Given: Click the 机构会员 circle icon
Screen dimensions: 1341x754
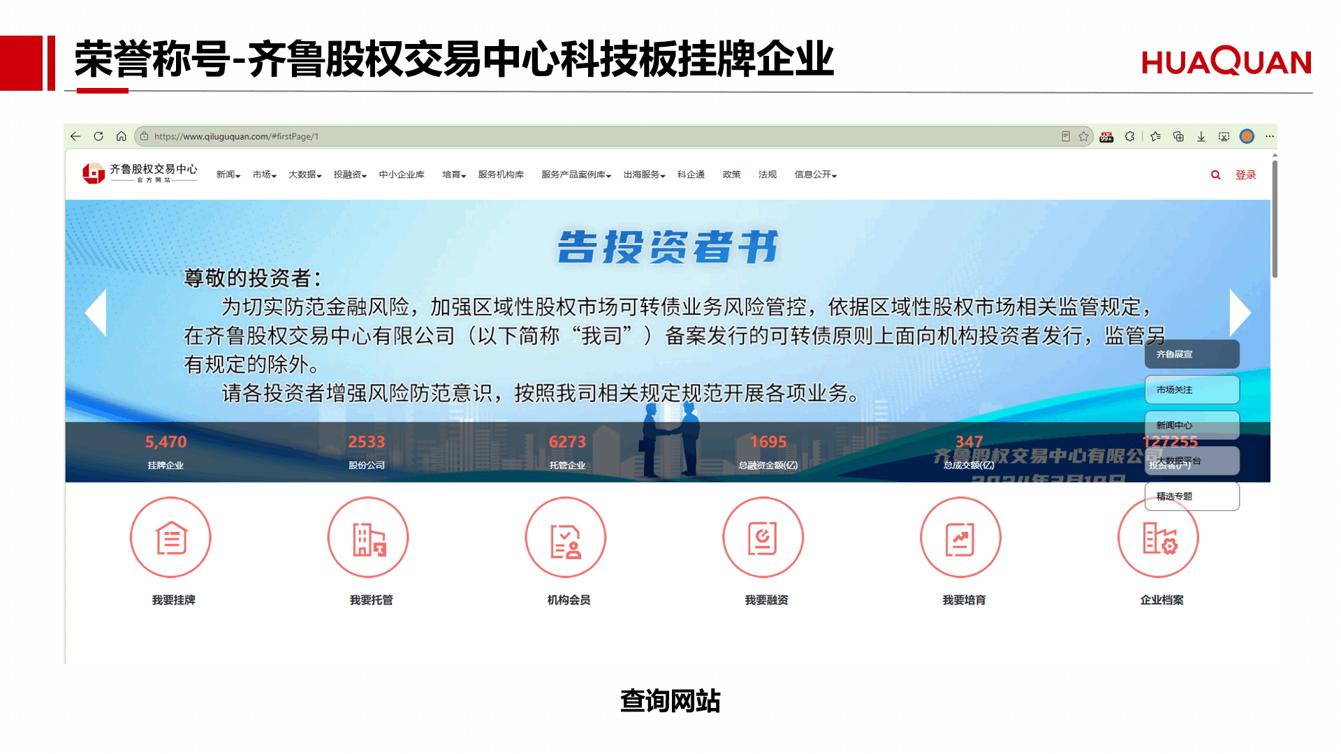Looking at the screenshot, I should point(566,537).
